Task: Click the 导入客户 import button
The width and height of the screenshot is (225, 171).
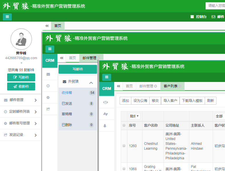Action: (x=170, y=101)
